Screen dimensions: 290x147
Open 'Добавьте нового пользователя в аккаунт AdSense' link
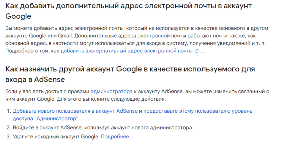[75, 111]
